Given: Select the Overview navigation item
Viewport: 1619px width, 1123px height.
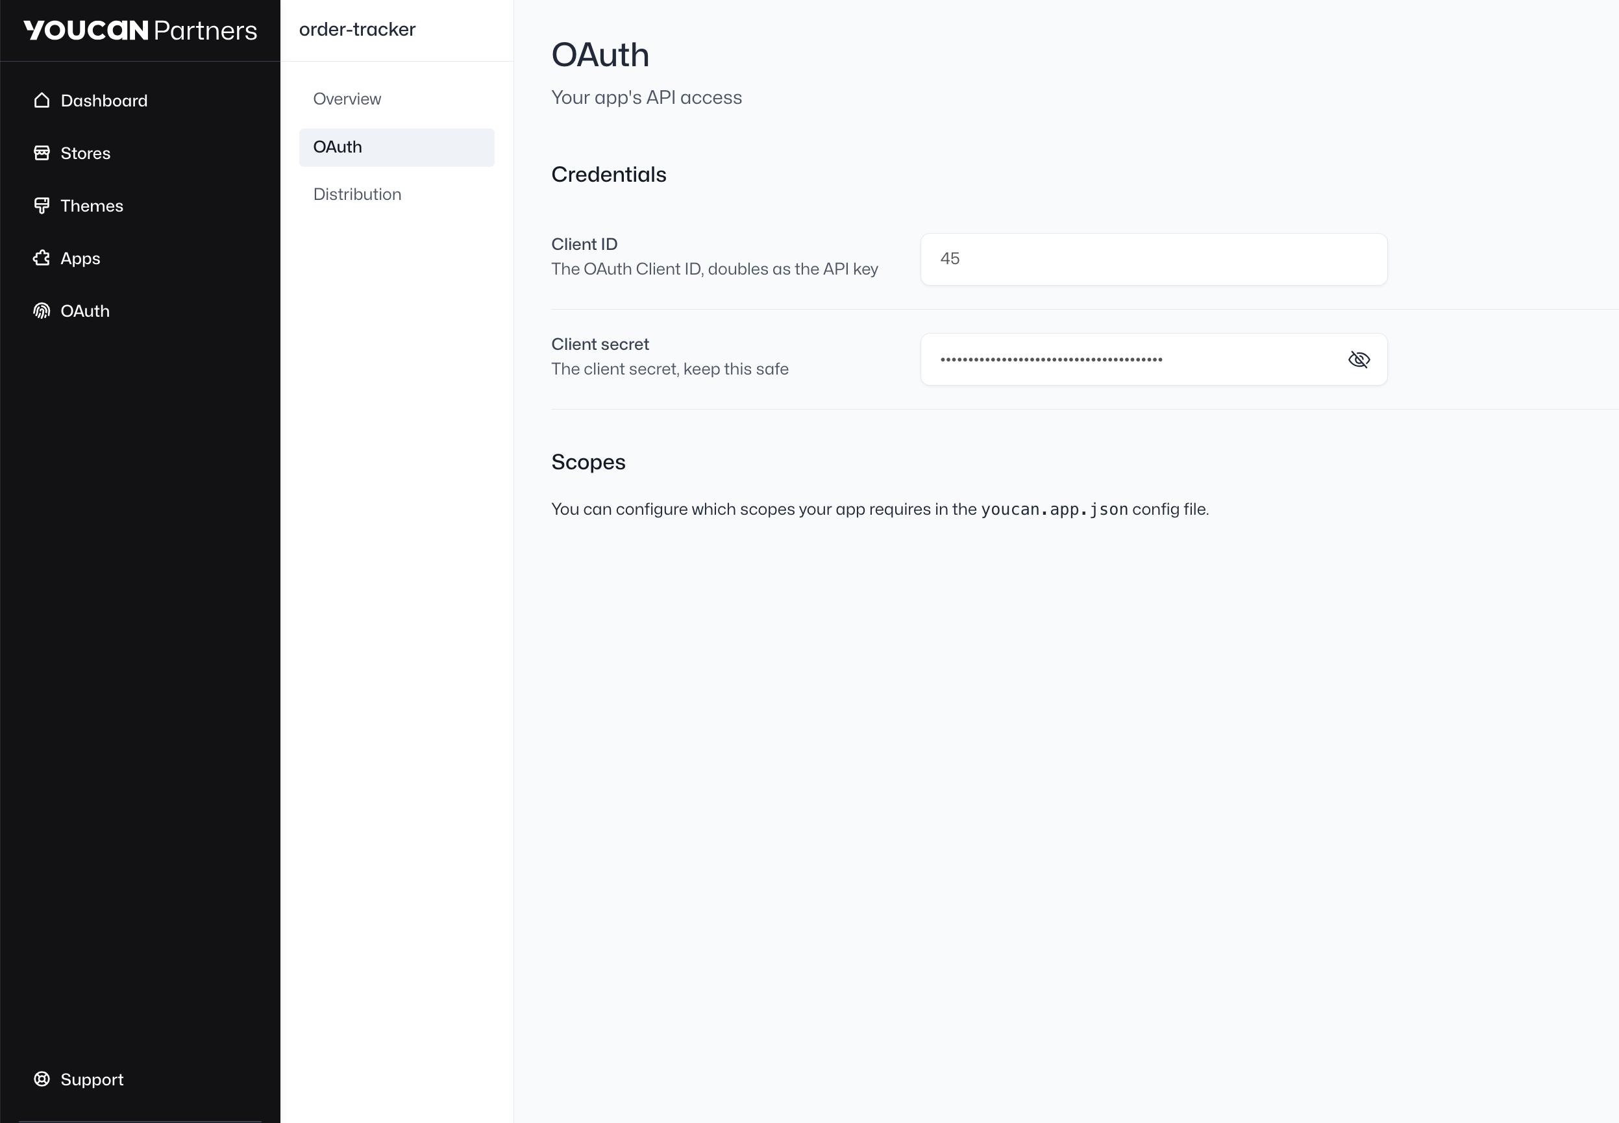Looking at the screenshot, I should click(347, 99).
